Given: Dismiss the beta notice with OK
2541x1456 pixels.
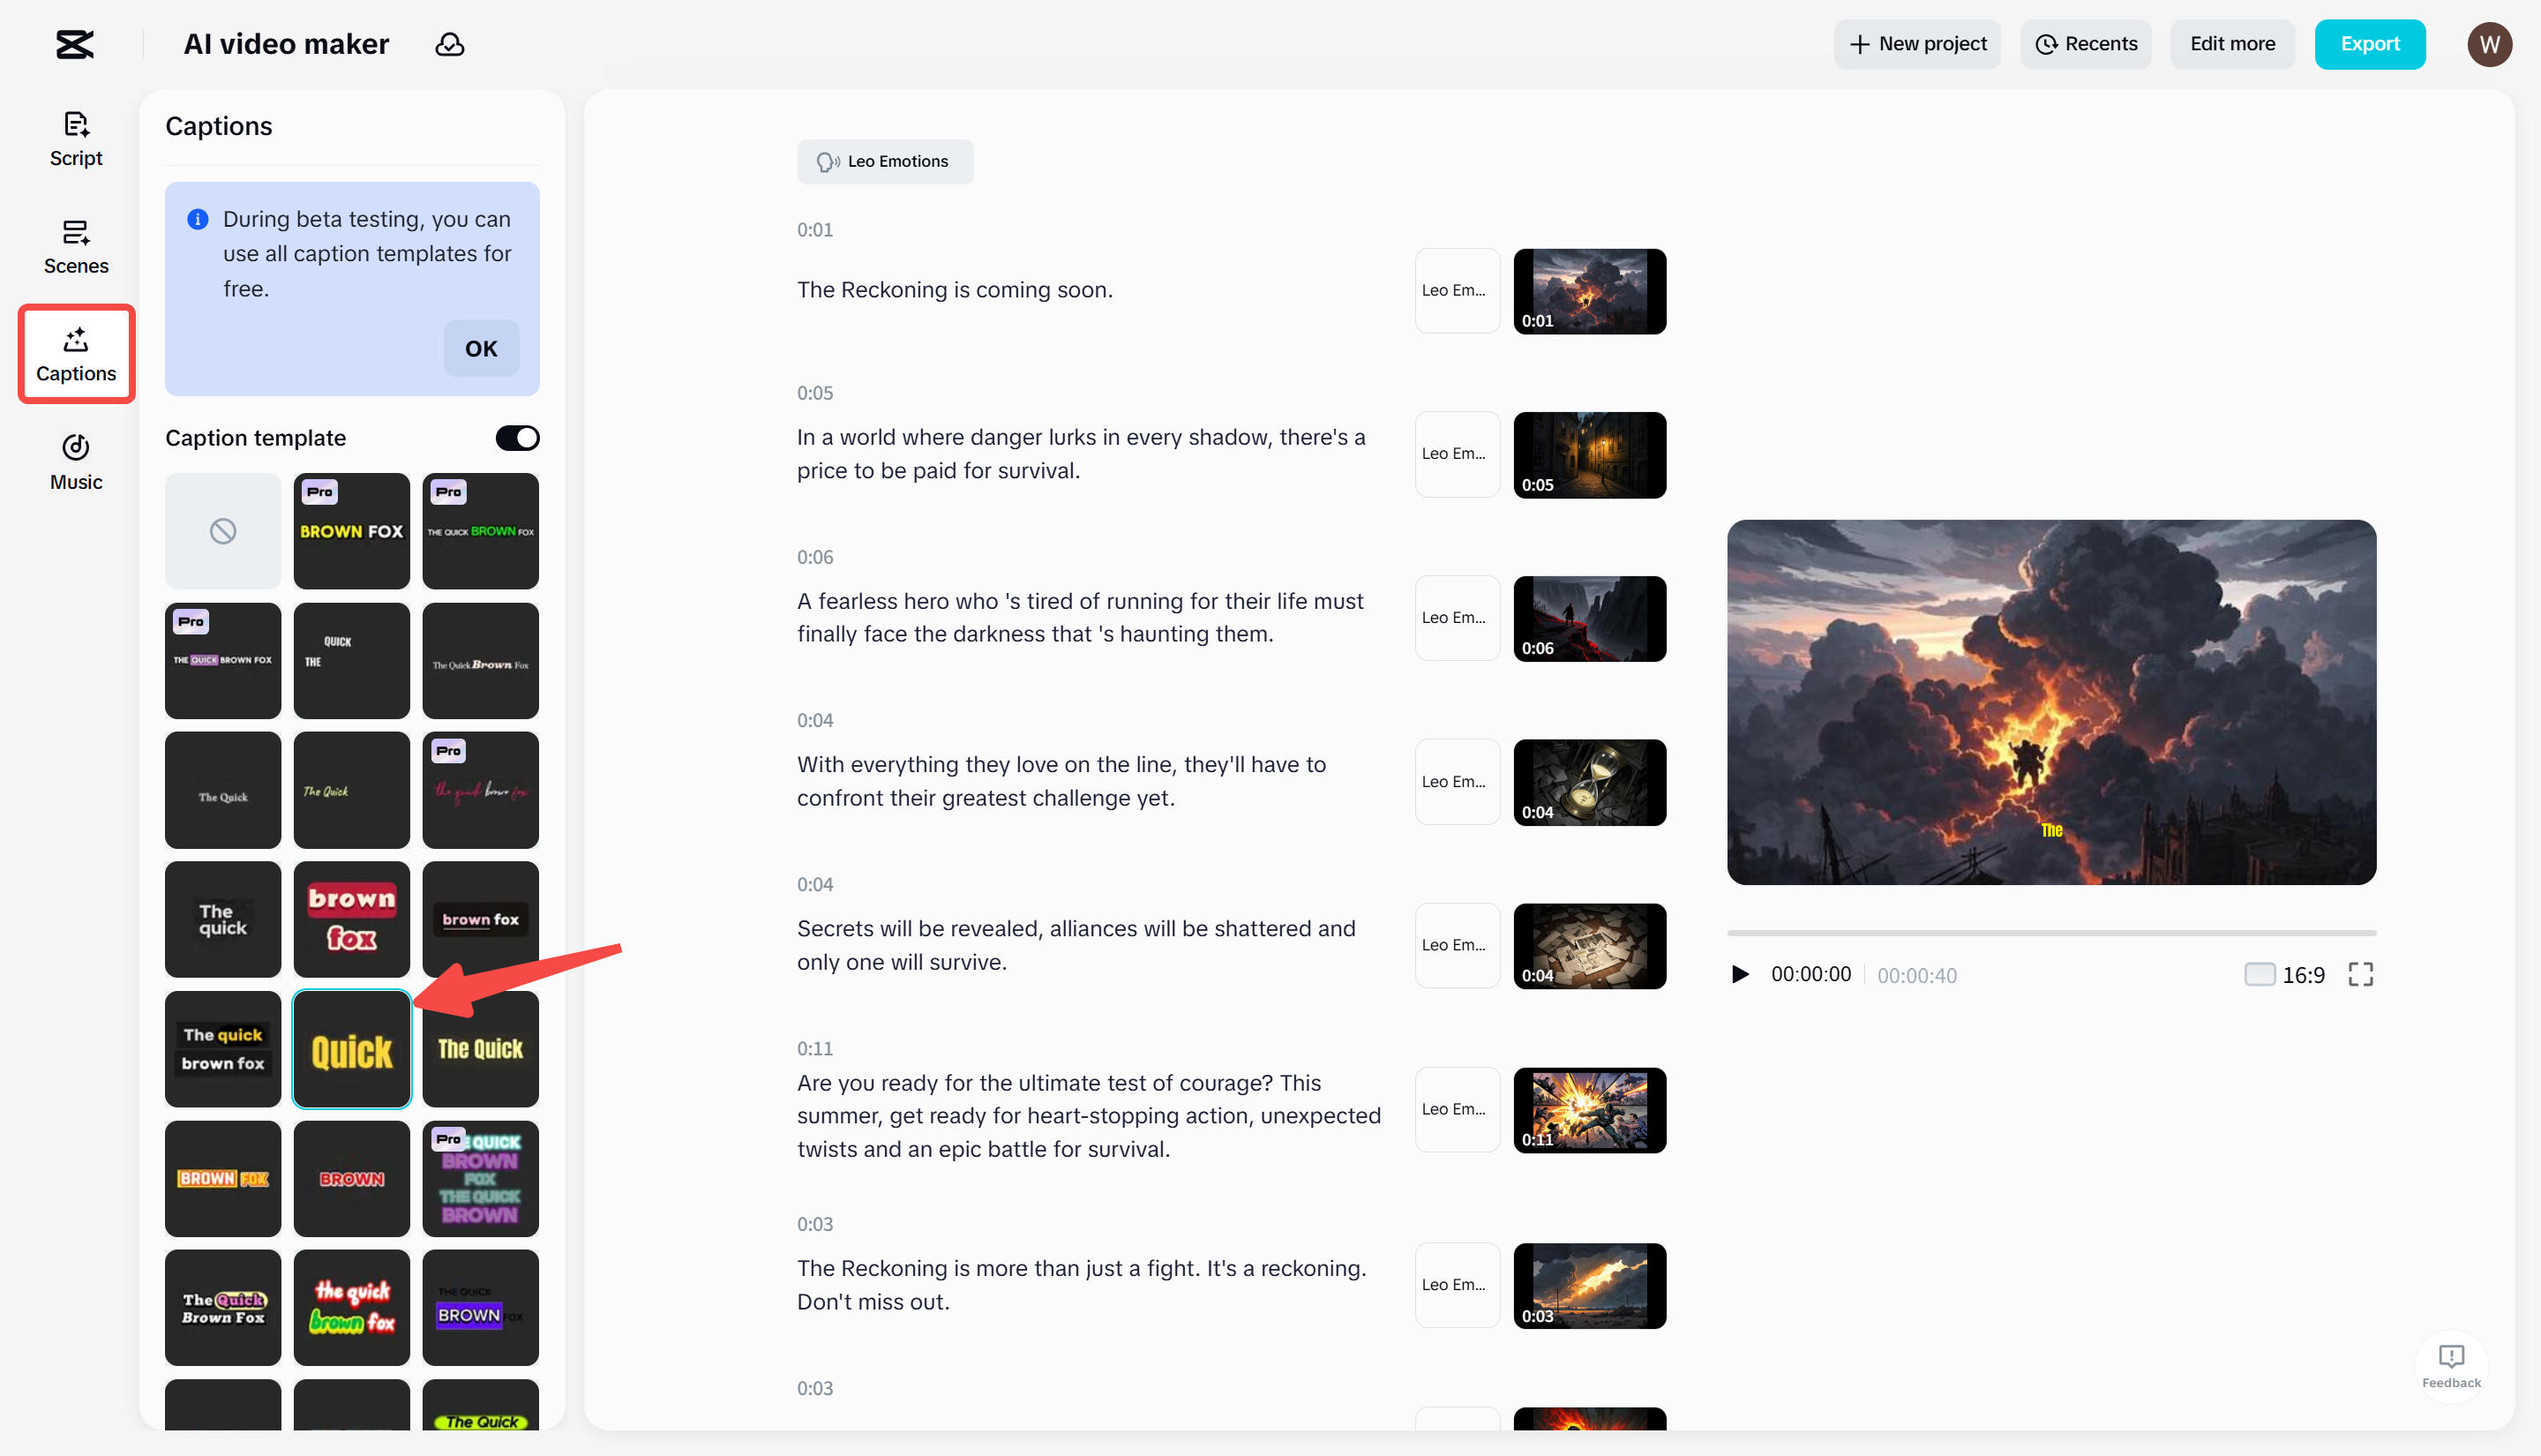Looking at the screenshot, I should (481, 348).
